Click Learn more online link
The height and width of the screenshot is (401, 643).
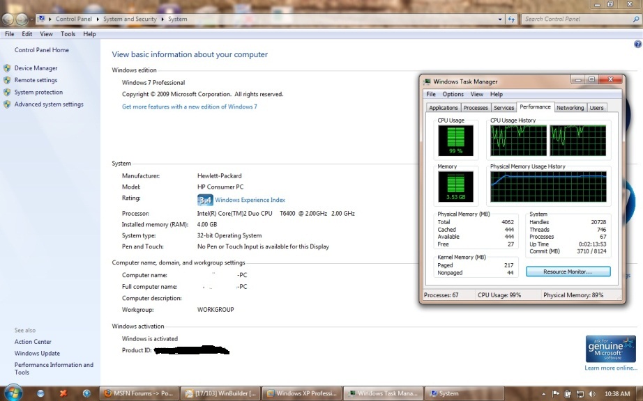tap(611, 368)
